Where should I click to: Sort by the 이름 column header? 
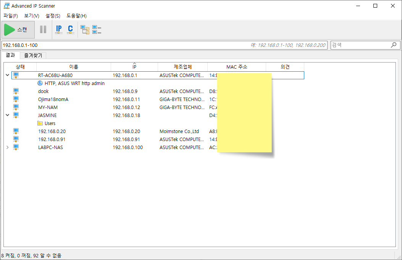click(74, 67)
